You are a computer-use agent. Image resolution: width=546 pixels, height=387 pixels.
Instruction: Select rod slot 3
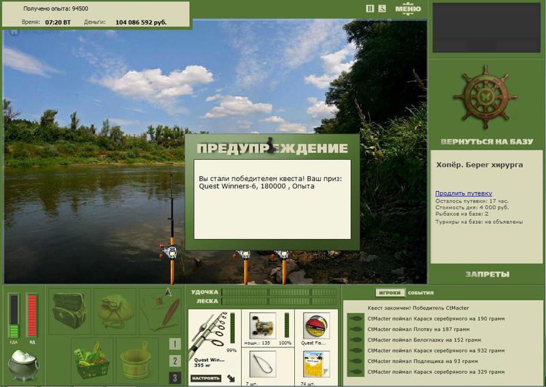[175, 377]
